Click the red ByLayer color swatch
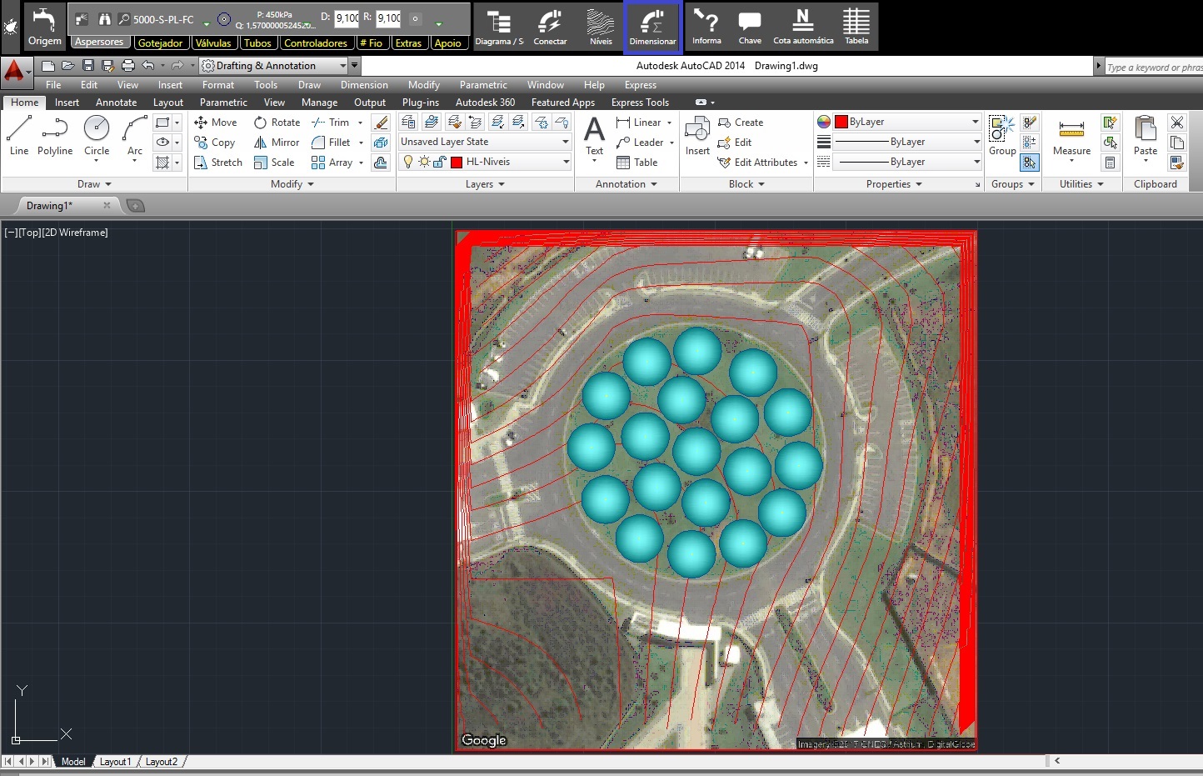1203x776 pixels. click(841, 122)
